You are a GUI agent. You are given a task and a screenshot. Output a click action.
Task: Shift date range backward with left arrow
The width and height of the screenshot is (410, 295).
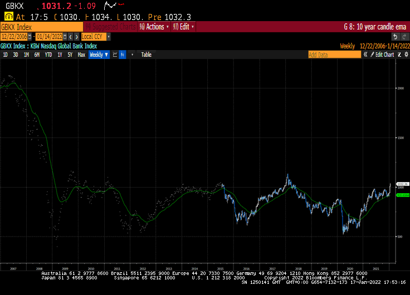[x=70, y=37]
